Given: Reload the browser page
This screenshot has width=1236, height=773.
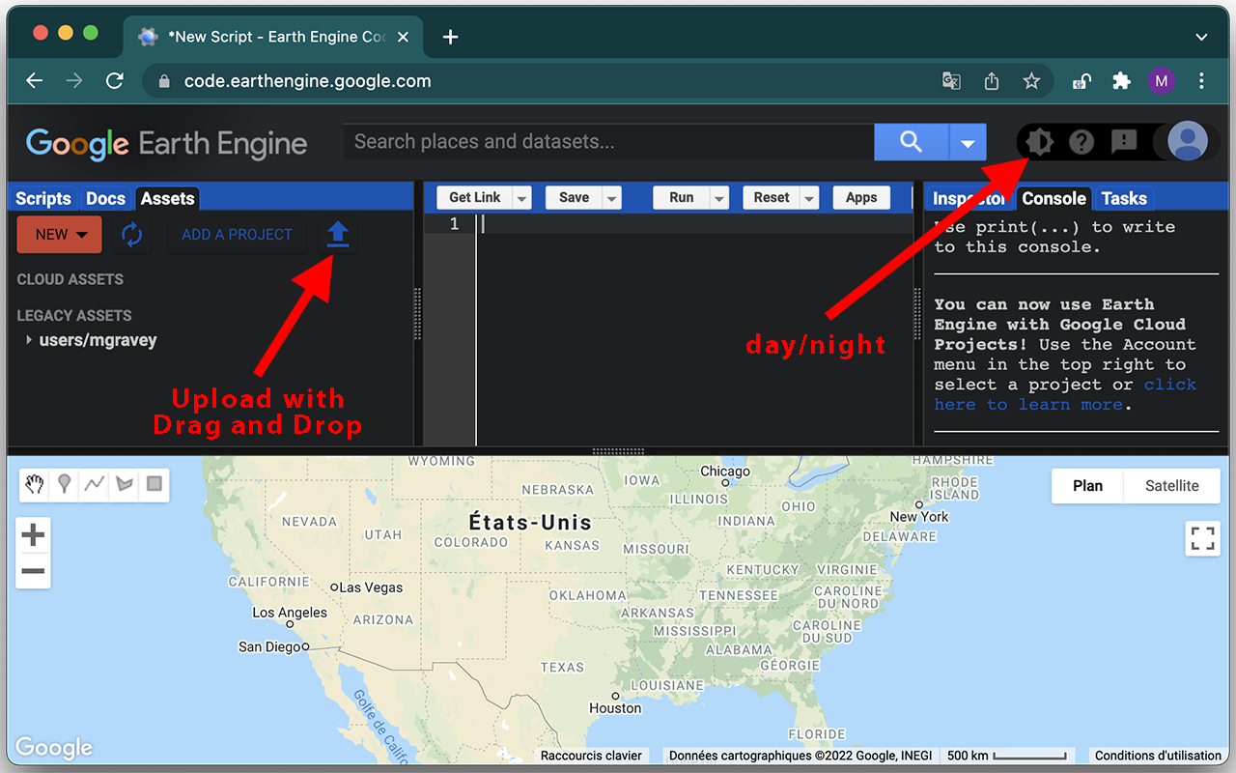Looking at the screenshot, I should coord(114,81).
